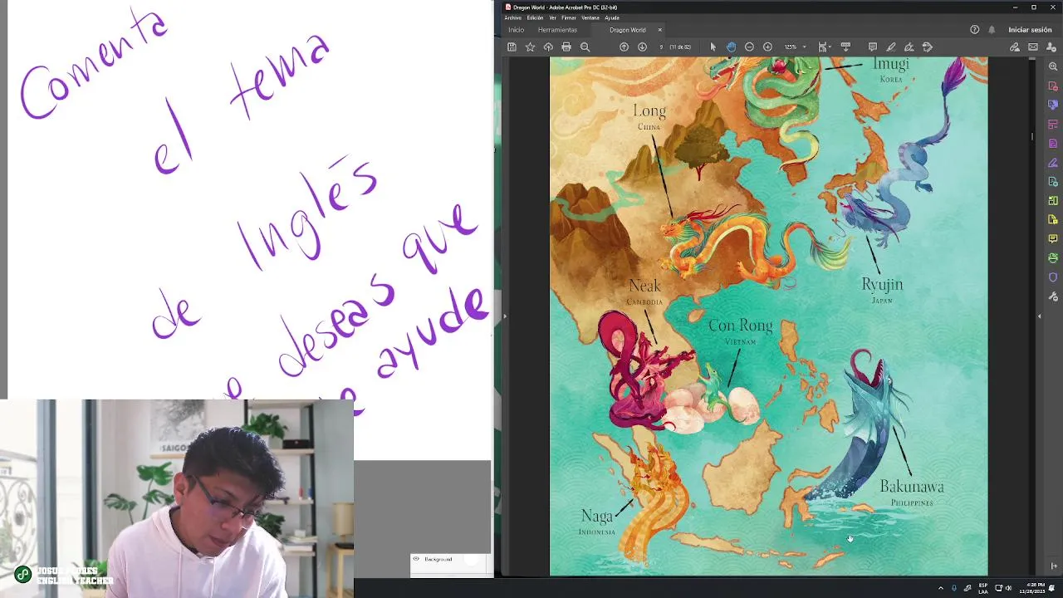Open the Windows notification center icon
The image size is (1063, 598).
click(x=1052, y=588)
